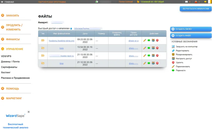Screen dimensions: 212x129
Task: Click ВЕРНУТЬСЯ К АККАУНТАМ button
Action: (x=196, y=9)
